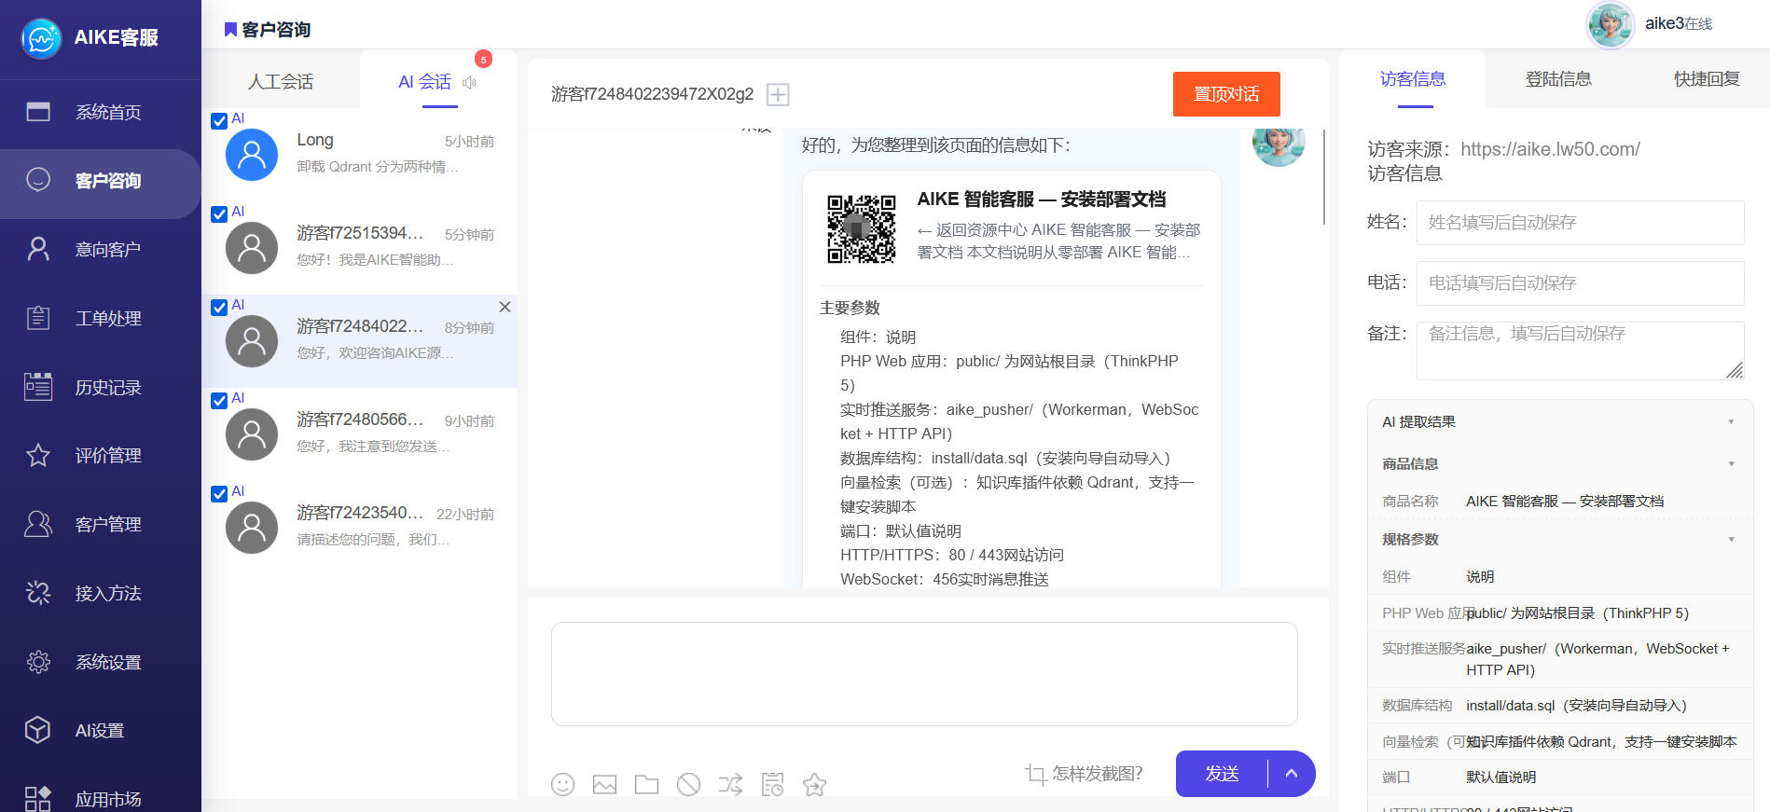Uncheck AI checkbox for Long conversation

pyautogui.click(x=219, y=120)
